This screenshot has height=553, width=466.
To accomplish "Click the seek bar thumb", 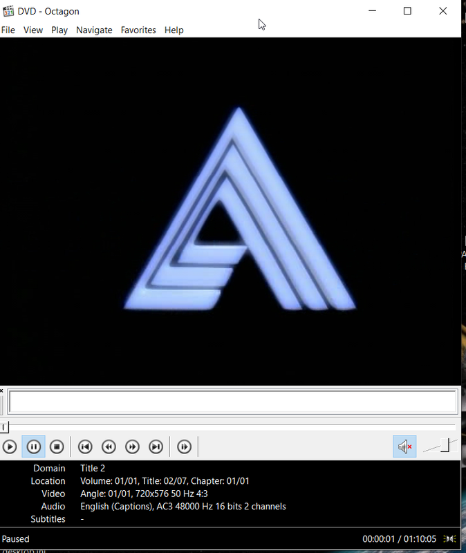I will tap(4, 427).
